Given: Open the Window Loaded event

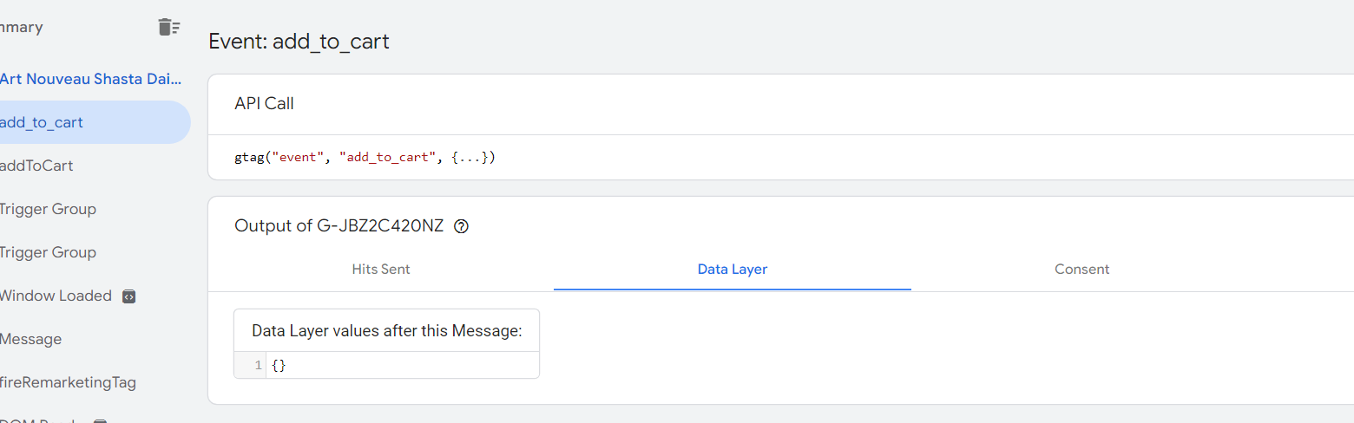Looking at the screenshot, I should (x=56, y=296).
